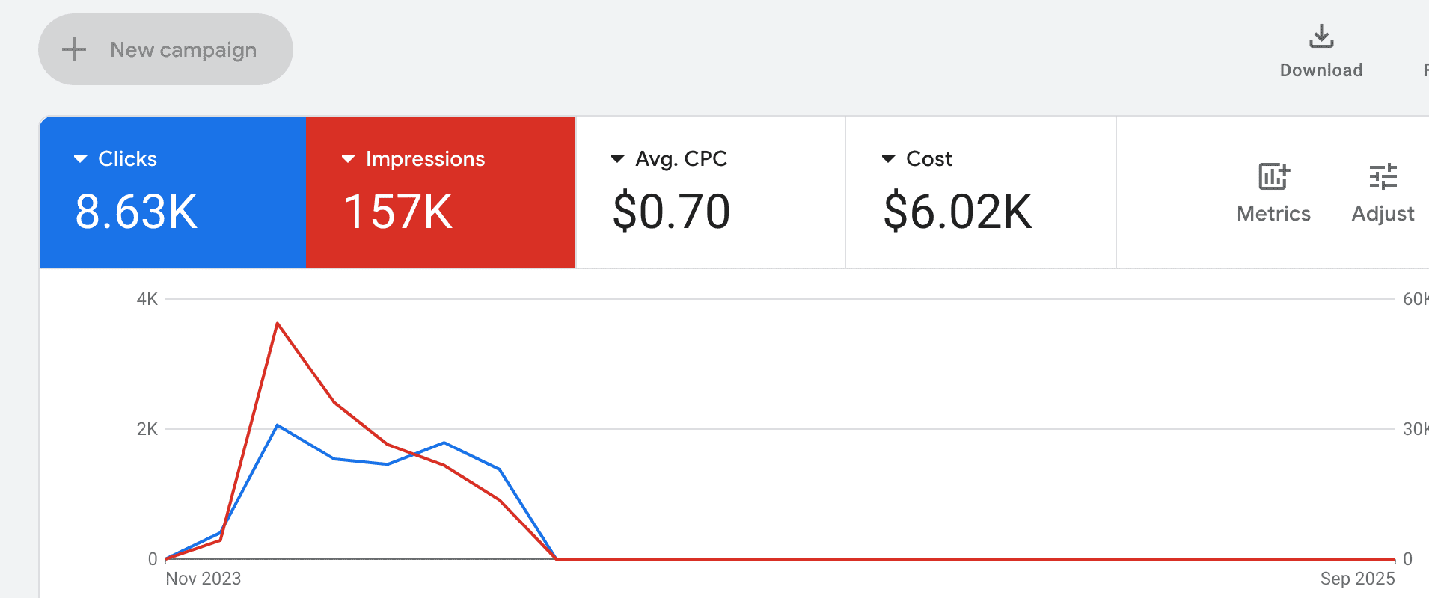Expand the Clicks metric dropdown arrow
This screenshot has height=598, width=1429.
point(80,159)
